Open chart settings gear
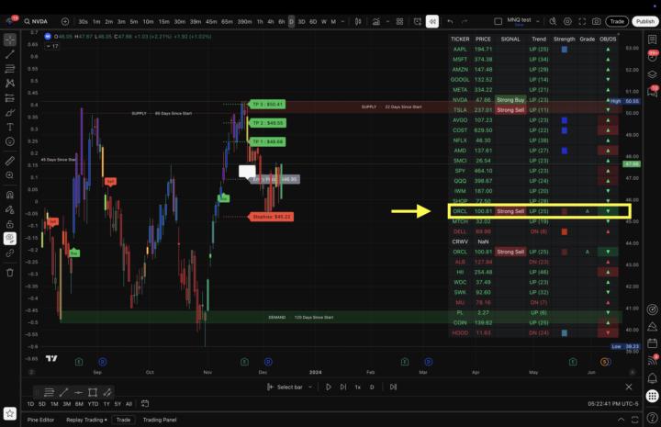Screen dimensions: 661x427 [x=568, y=21]
